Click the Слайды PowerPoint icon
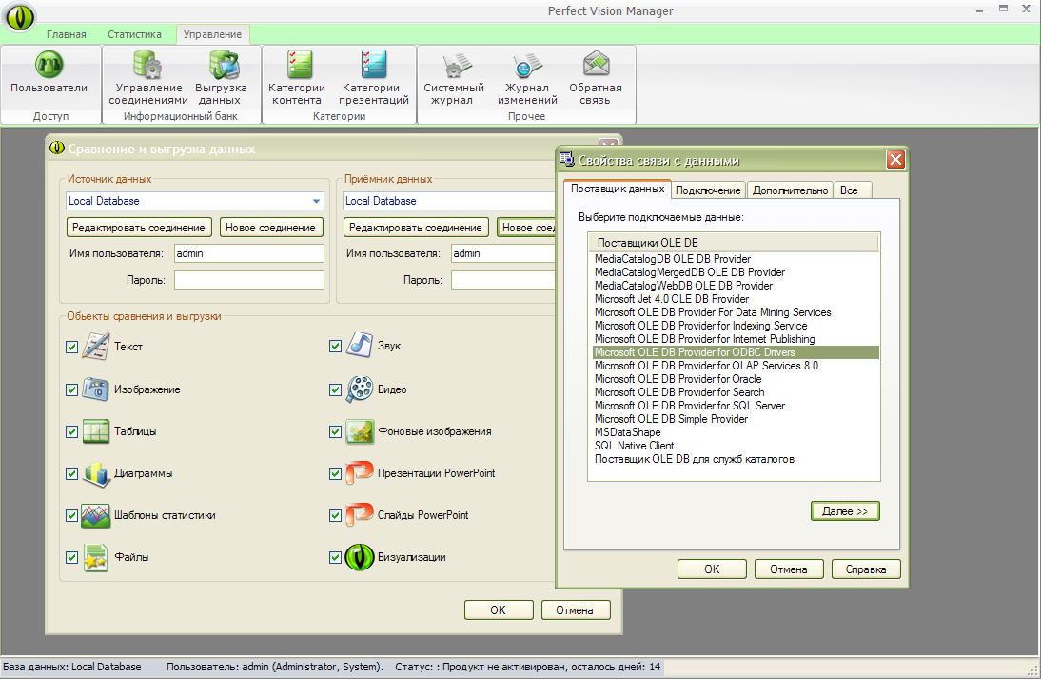1041x679 pixels. (359, 515)
